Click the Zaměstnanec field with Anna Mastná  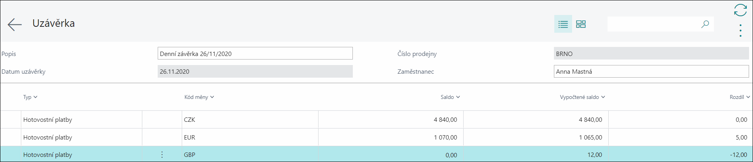[x=651, y=71]
